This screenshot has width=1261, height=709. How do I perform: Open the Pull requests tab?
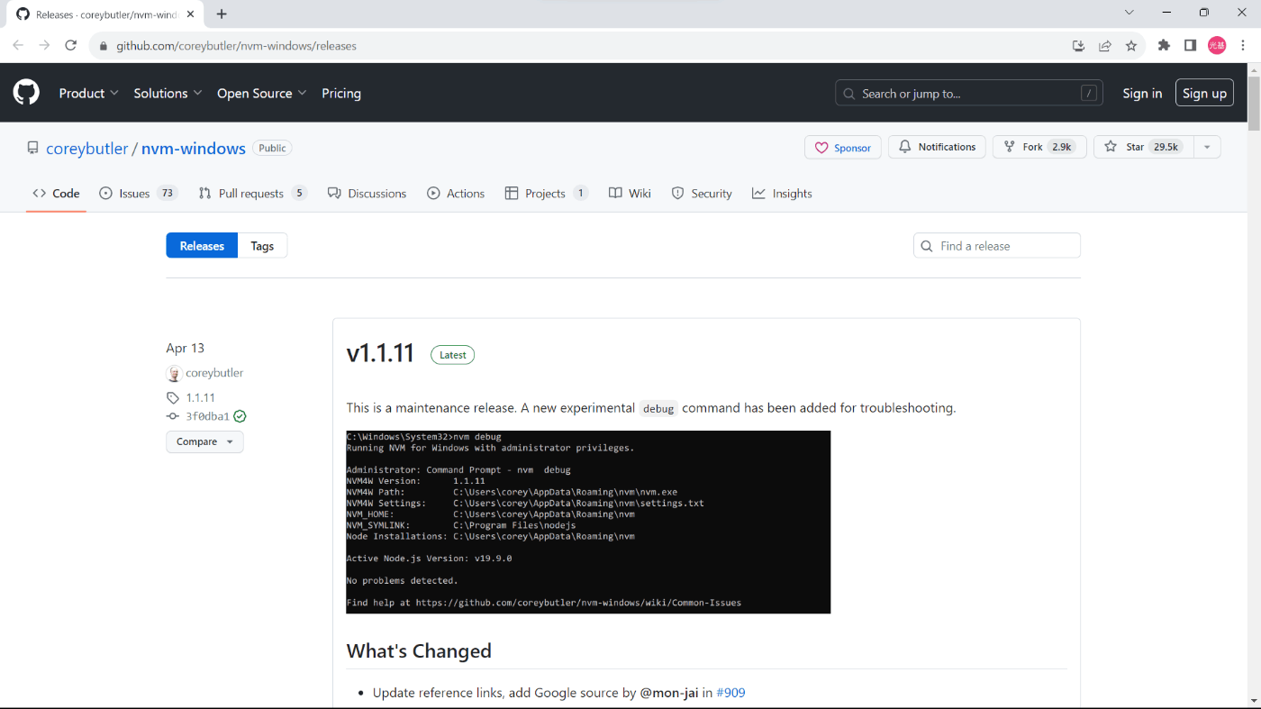coord(252,193)
